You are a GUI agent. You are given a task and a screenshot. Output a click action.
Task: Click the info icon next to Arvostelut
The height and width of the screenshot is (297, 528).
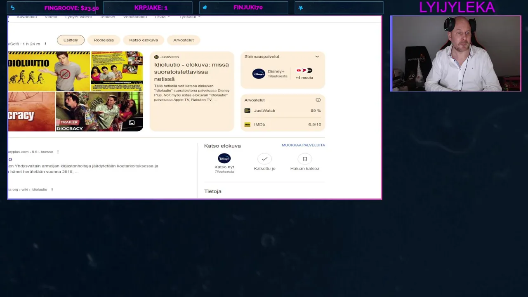tap(318, 100)
